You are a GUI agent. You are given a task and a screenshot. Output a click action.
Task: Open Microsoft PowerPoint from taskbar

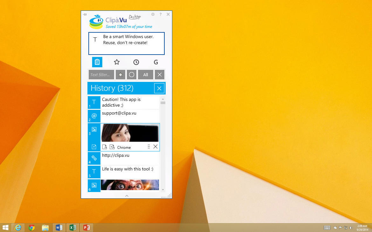click(86, 228)
